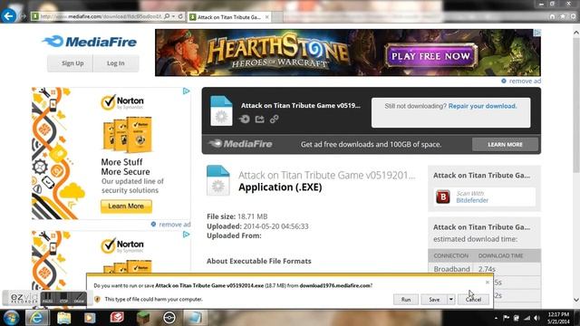This screenshot has width=580, height=326.
Task: Click the save to MediaFire cloud icon
Action: [244, 119]
